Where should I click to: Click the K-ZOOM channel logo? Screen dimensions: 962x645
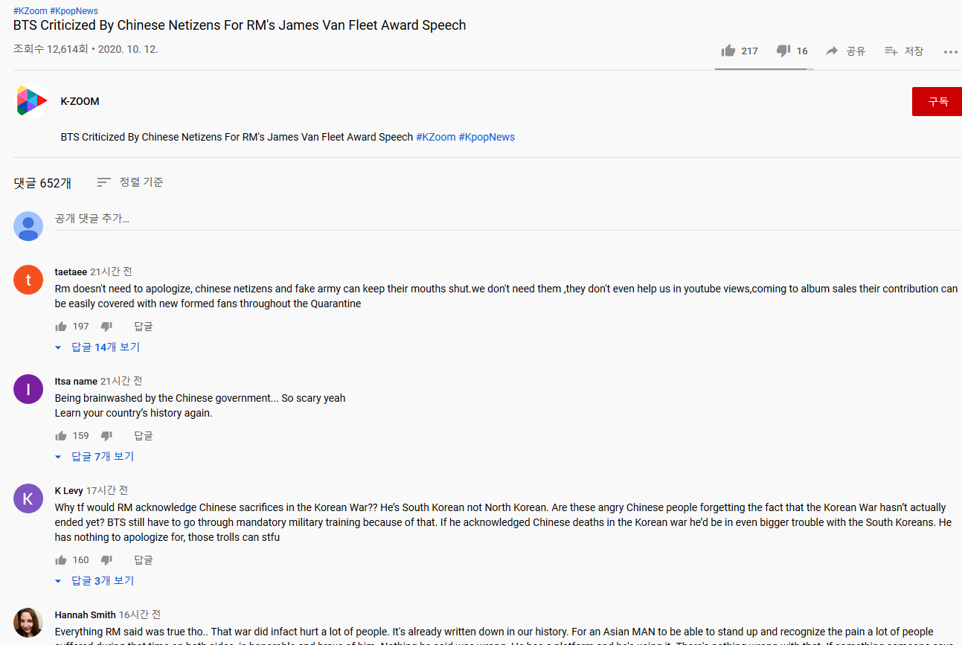click(32, 101)
